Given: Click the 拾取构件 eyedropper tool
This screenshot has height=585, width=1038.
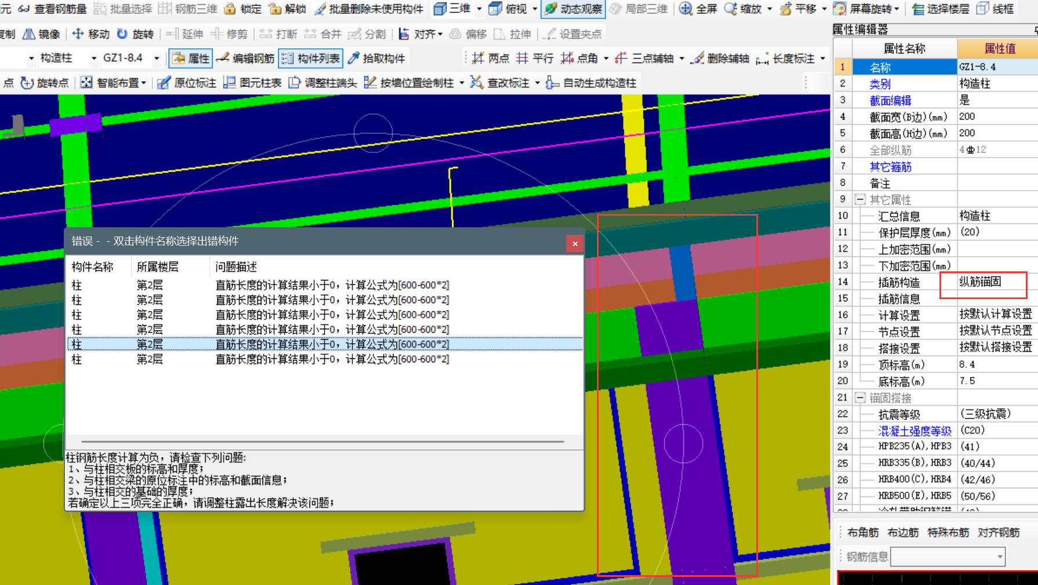Looking at the screenshot, I should (376, 59).
